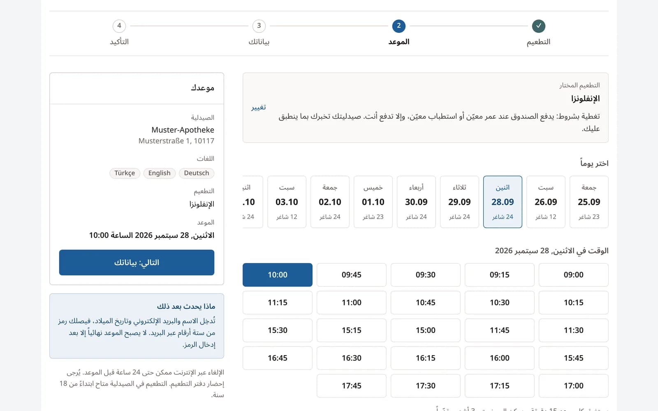
Task: Click the English language tag
Action: coord(160,173)
